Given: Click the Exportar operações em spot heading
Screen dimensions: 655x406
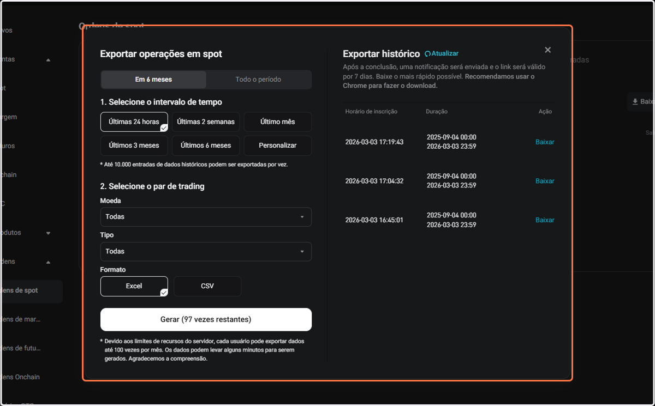Looking at the screenshot, I should coord(161,54).
